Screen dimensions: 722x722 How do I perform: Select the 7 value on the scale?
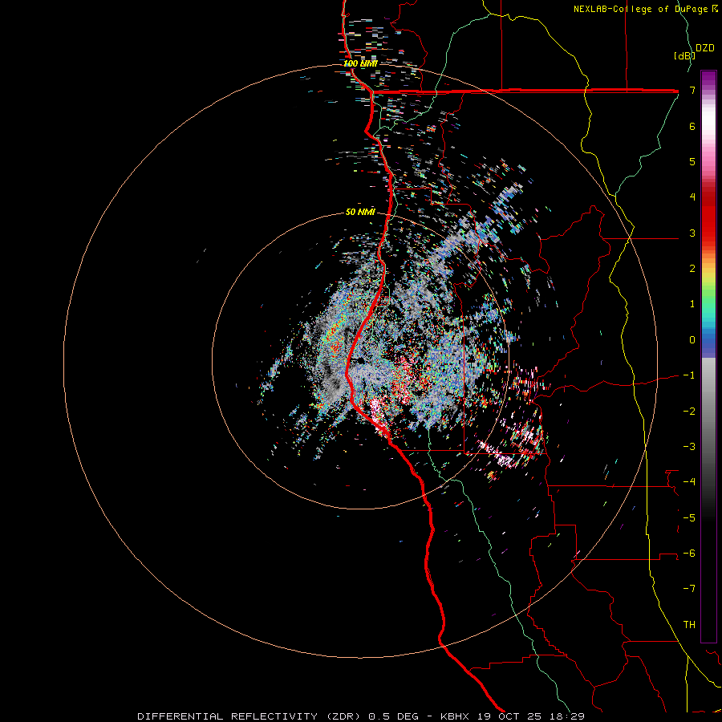click(692, 90)
